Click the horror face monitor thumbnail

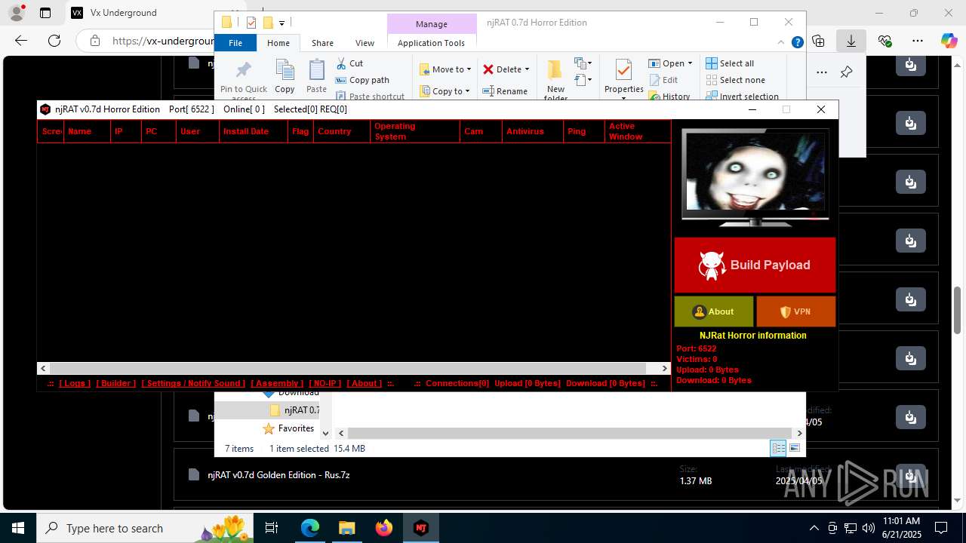pyautogui.click(x=755, y=177)
